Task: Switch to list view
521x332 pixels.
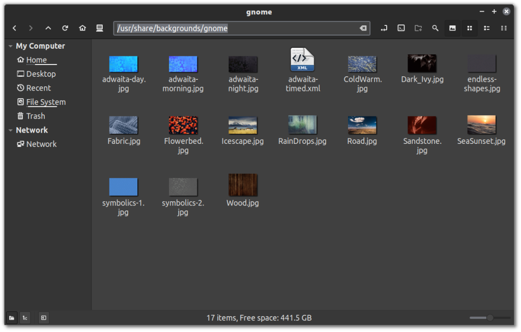Action: click(x=486, y=28)
